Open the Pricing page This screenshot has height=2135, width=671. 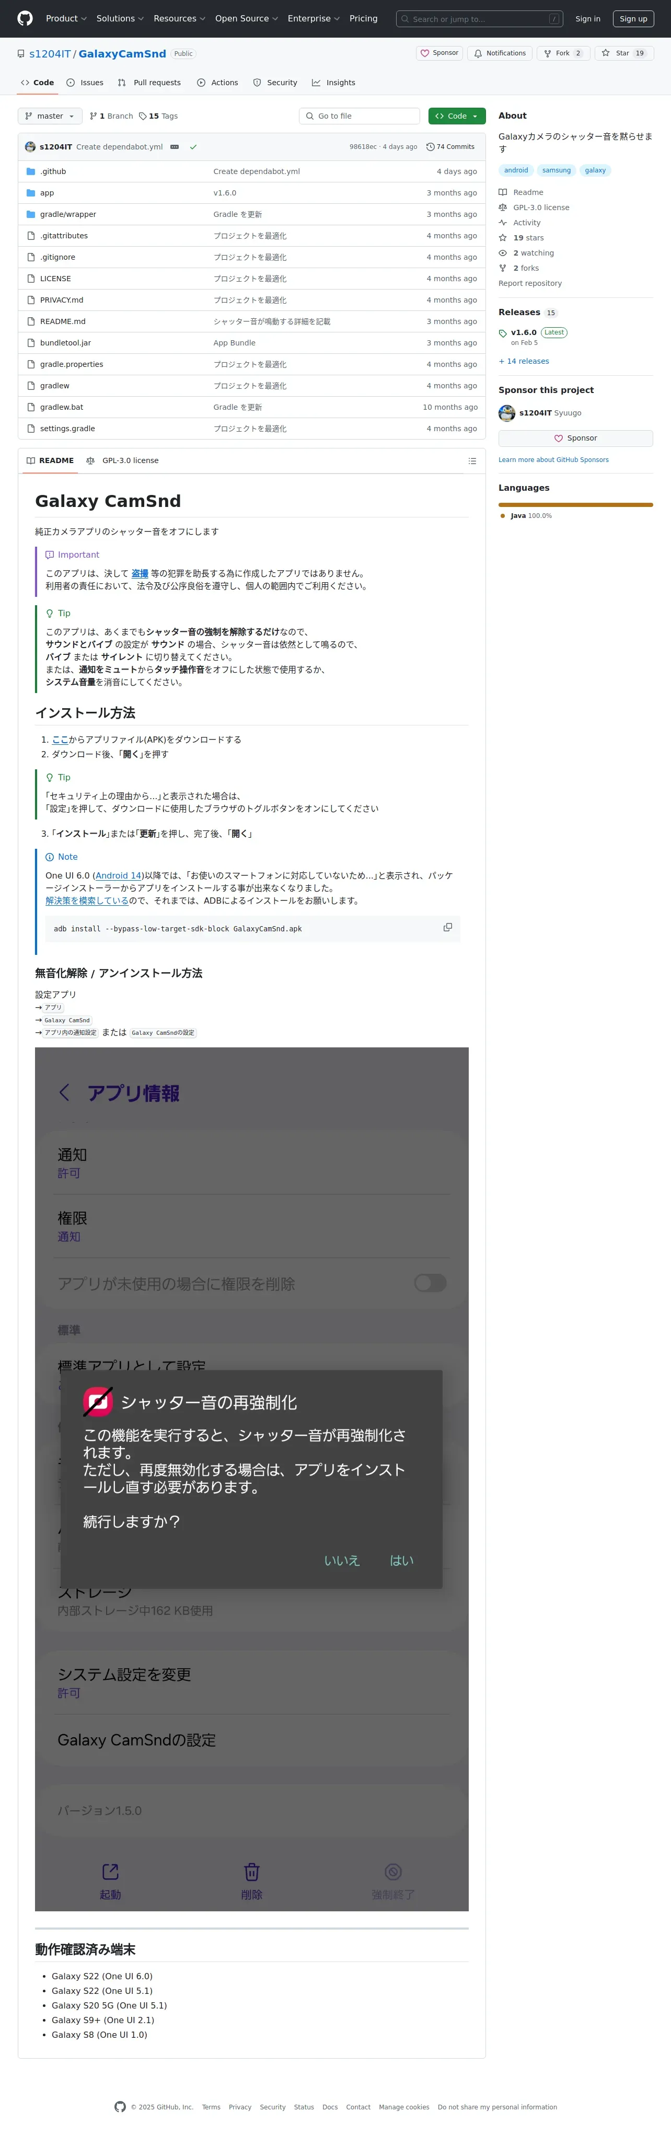tap(363, 18)
